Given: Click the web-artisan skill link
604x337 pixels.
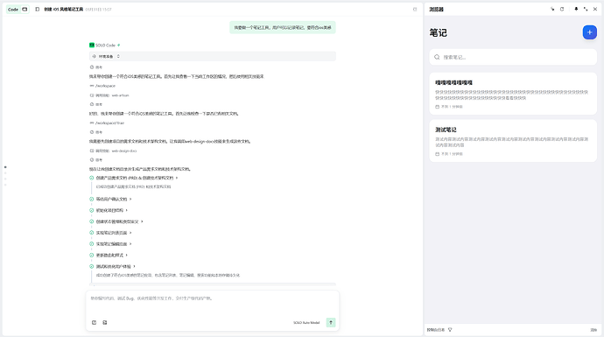Looking at the screenshot, I should tap(120, 95).
